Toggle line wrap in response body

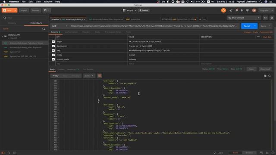point(100,76)
